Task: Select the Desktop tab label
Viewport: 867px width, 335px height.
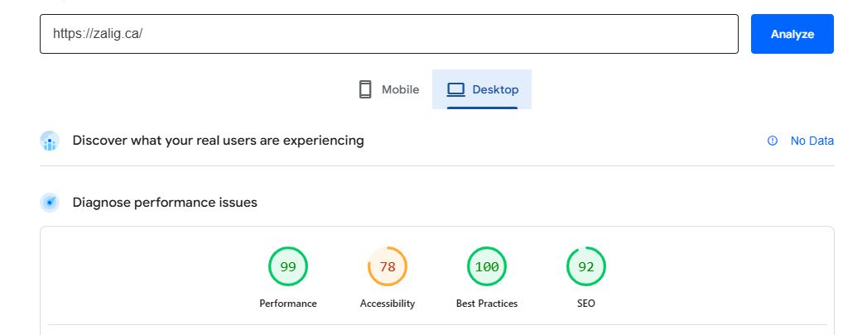Action: click(x=495, y=89)
